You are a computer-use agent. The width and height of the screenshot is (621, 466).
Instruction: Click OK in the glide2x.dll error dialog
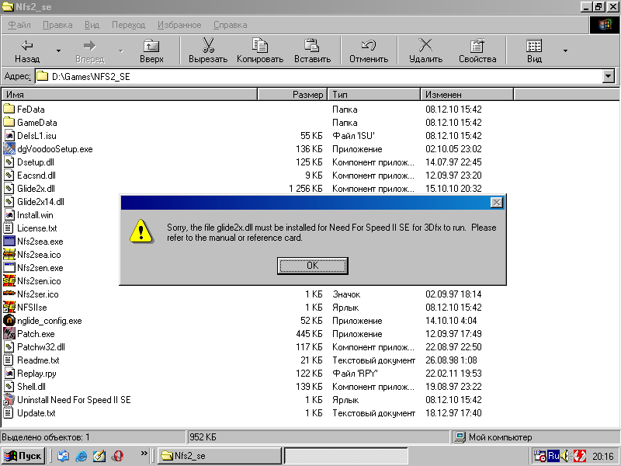coord(313,266)
